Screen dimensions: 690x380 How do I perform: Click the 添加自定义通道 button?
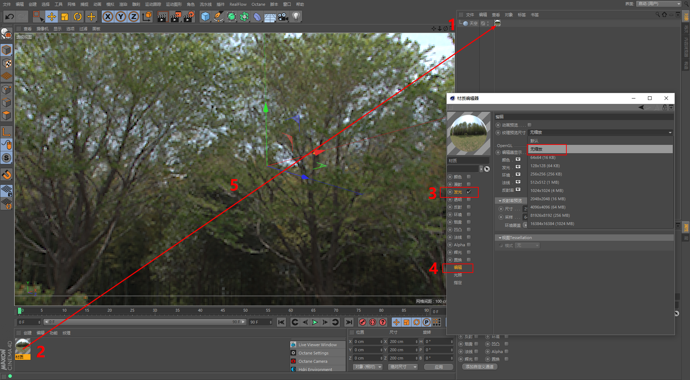[479, 367]
